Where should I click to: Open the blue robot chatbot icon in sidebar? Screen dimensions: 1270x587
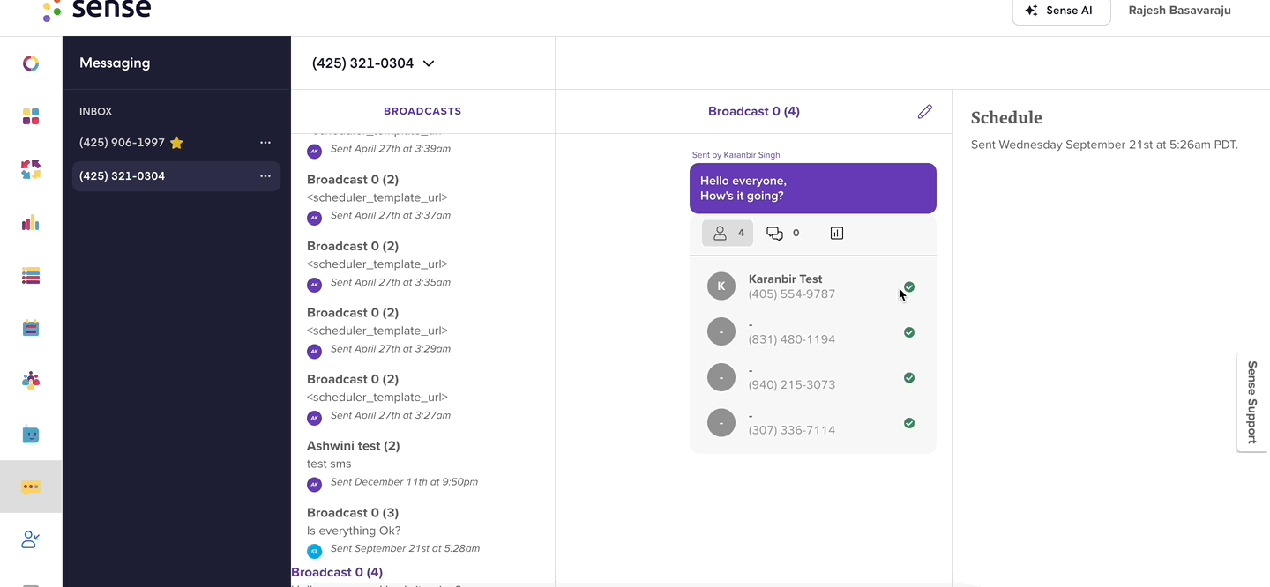click(x=31, y=435)
